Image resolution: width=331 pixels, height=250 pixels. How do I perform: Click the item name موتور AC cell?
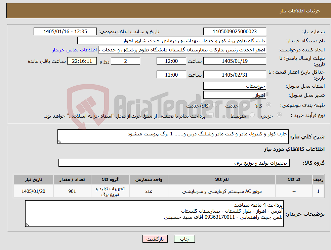pyautogui.click(x=222, y=191)
